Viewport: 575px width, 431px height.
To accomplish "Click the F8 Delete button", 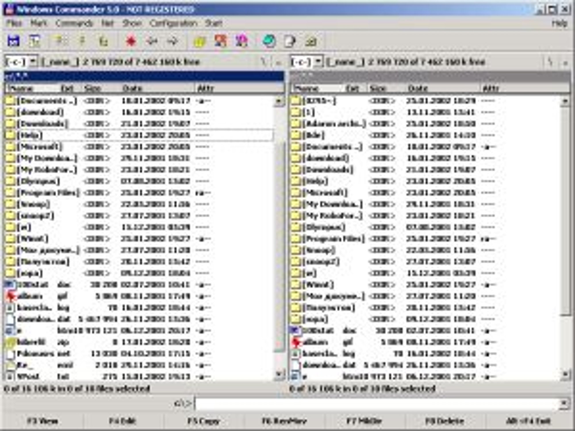I will (445, 421).
